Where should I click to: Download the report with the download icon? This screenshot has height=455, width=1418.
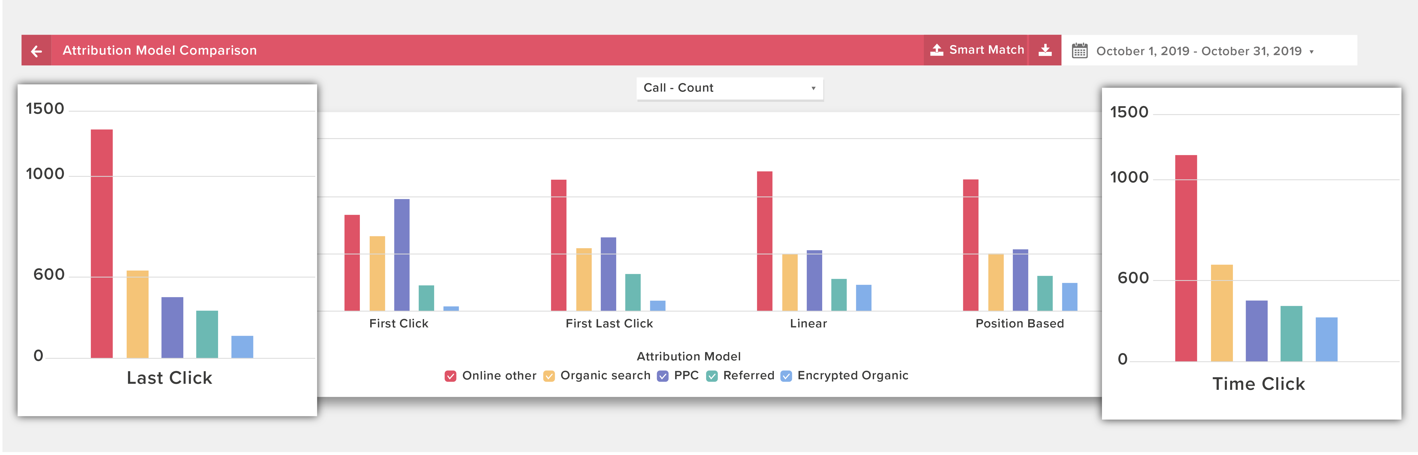click(x=1045, y=51)
